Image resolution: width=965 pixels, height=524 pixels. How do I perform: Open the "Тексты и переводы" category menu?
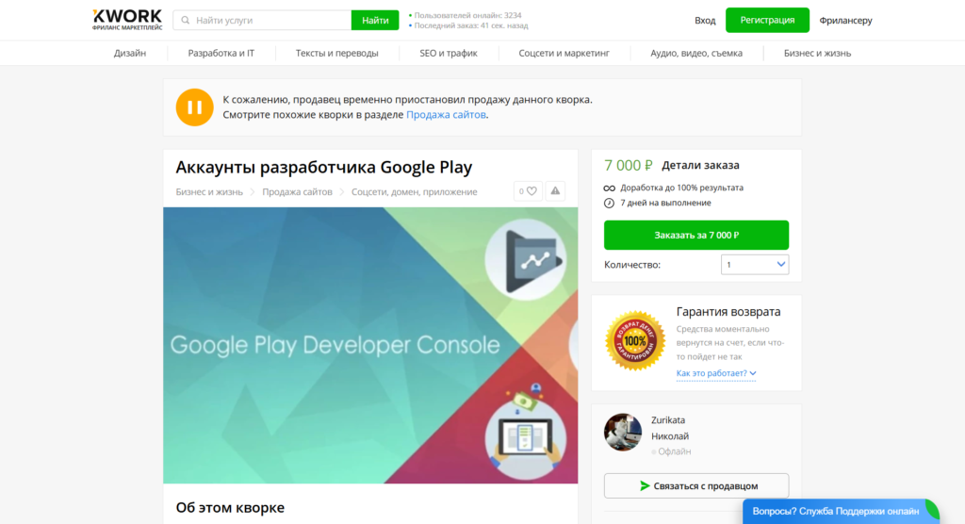click(x=336, y=53)
